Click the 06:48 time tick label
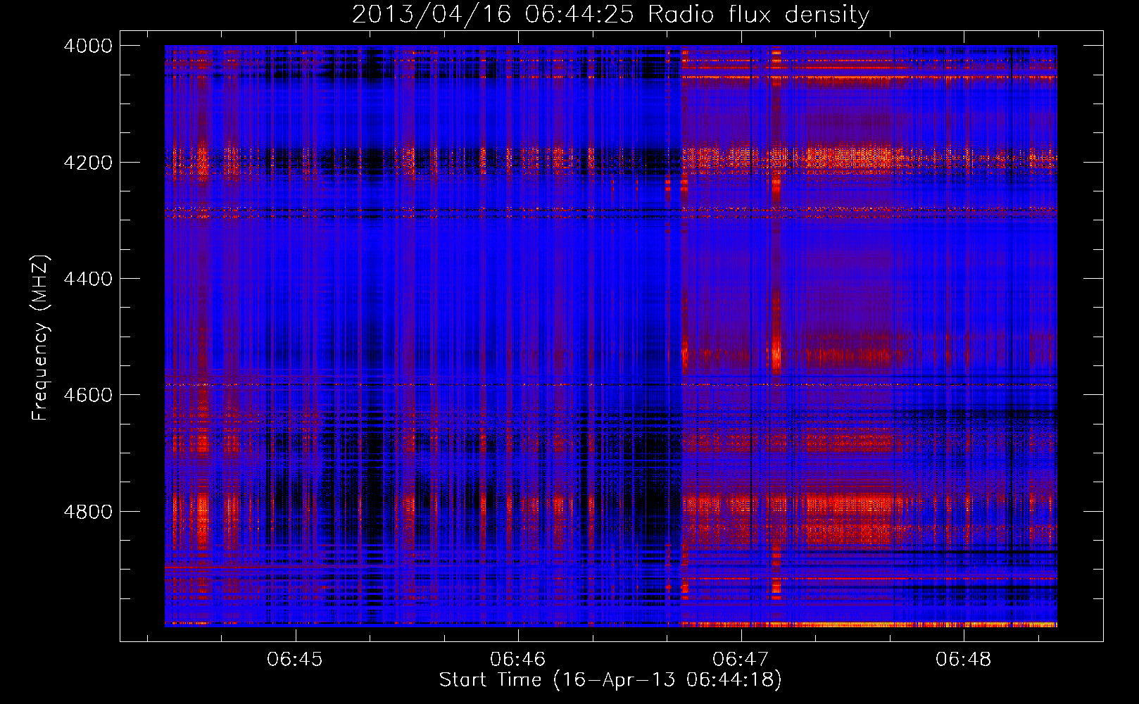This screenshot has height=704, width=1139. (963, 660)
